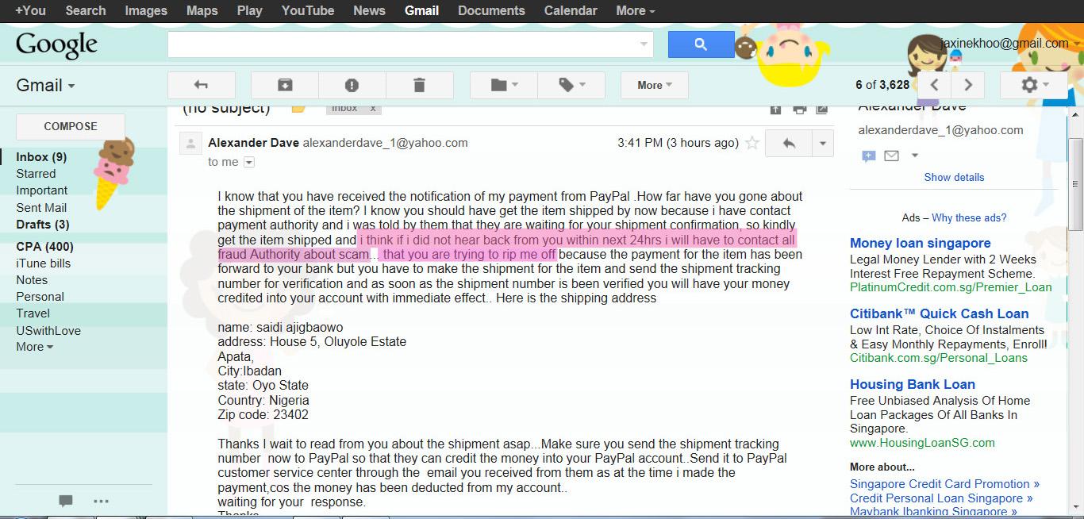Open Sent Mail folder

click(x=41, y=208)
